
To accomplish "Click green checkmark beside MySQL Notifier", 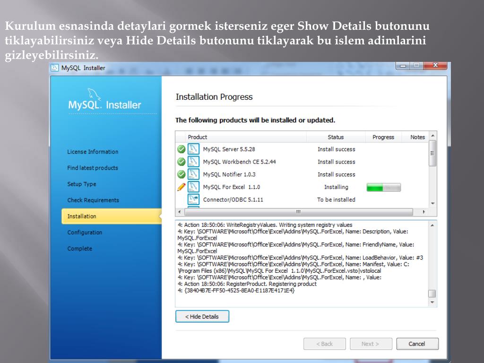I will [x=181, y=174].
